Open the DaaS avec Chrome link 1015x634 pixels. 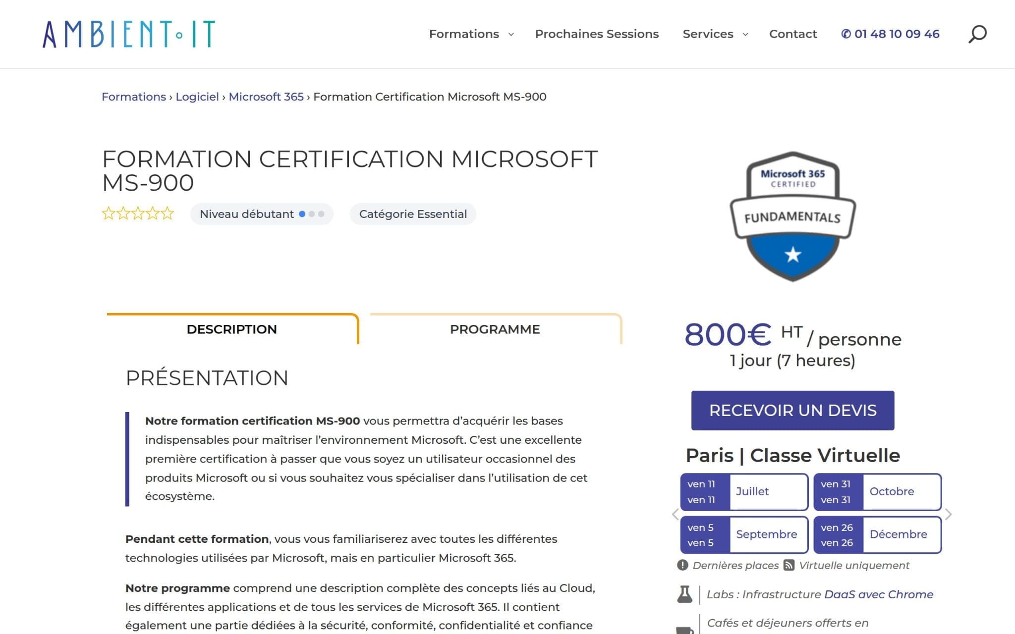879,594
